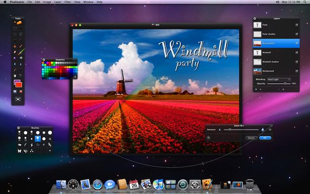
Task: Click OK in the Zoom Blur panel
Action: (x=265, y=137)
